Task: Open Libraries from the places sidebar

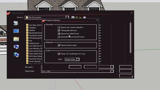Action: coord(16,39)
